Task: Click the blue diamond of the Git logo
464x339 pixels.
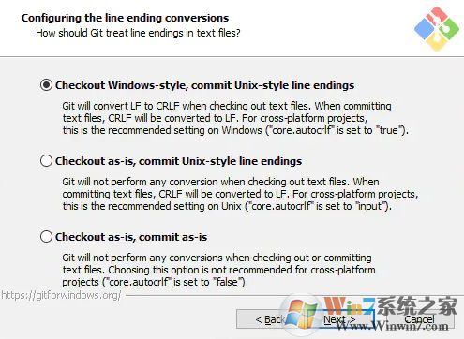Action: click(x=425, y=28)
